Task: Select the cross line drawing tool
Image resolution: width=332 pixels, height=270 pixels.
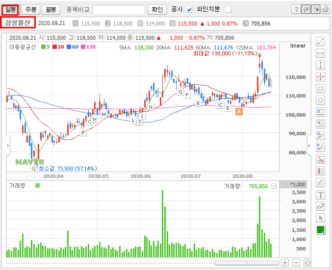Action: (320, 76)
